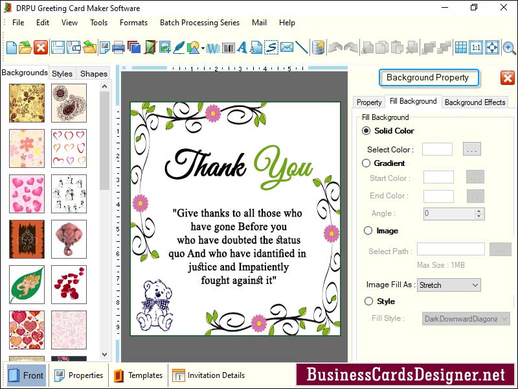Click the New document icon
The height and width of the screenshot is (389, 518).
(x=12, y=47)
